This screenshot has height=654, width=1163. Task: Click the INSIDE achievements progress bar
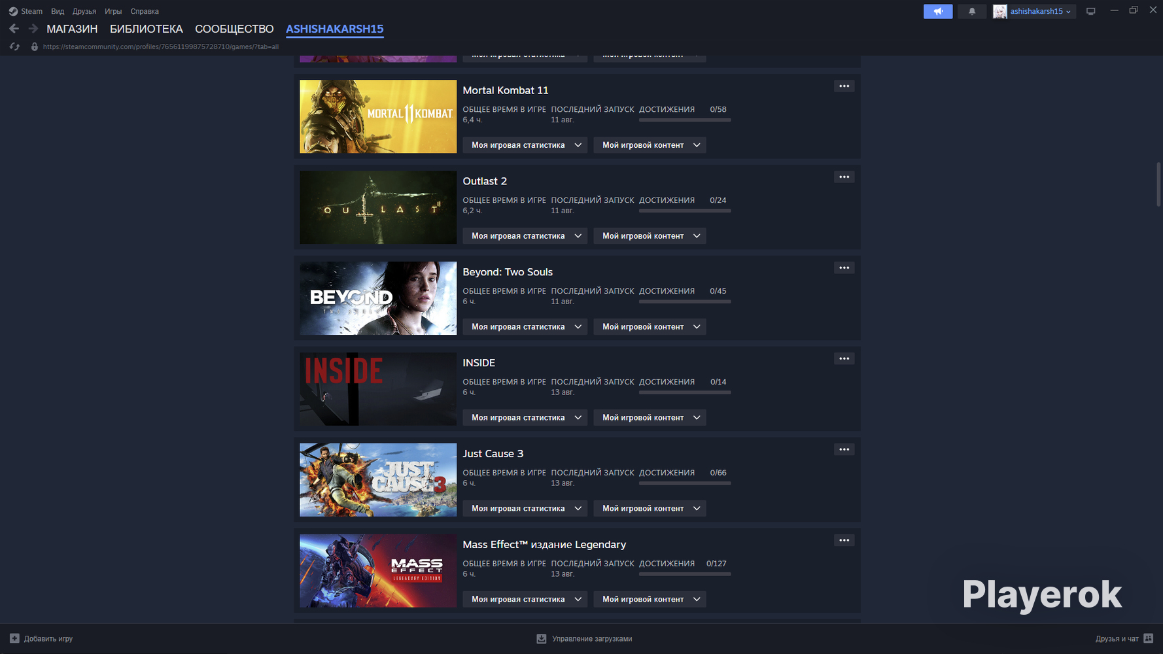[x=685, y=392]
